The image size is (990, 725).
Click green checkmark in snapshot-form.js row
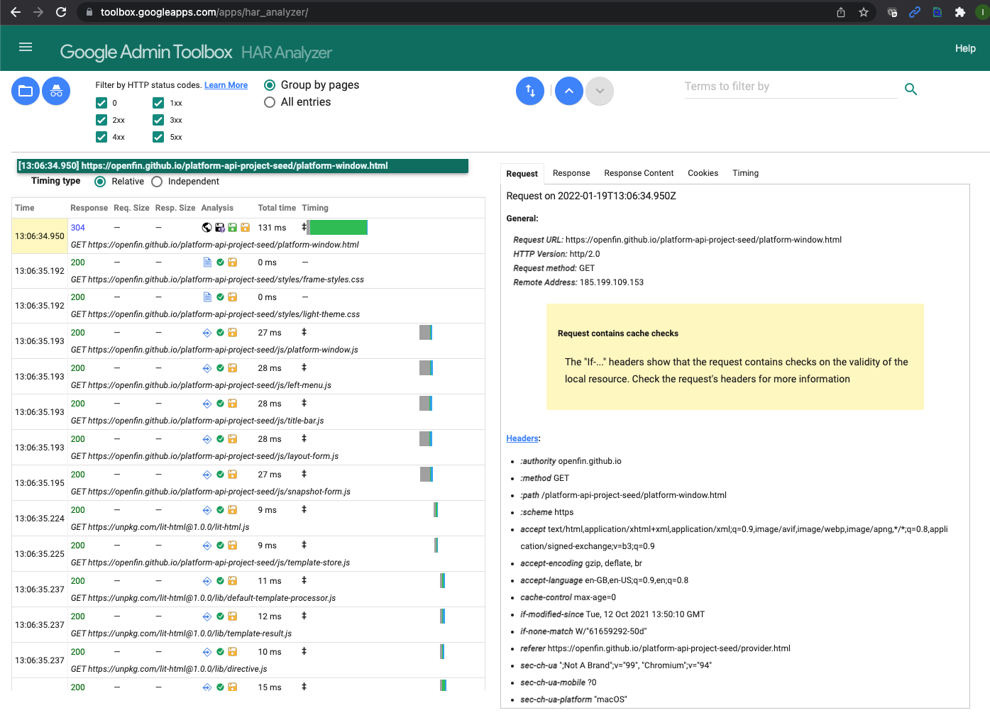[220, 475]
